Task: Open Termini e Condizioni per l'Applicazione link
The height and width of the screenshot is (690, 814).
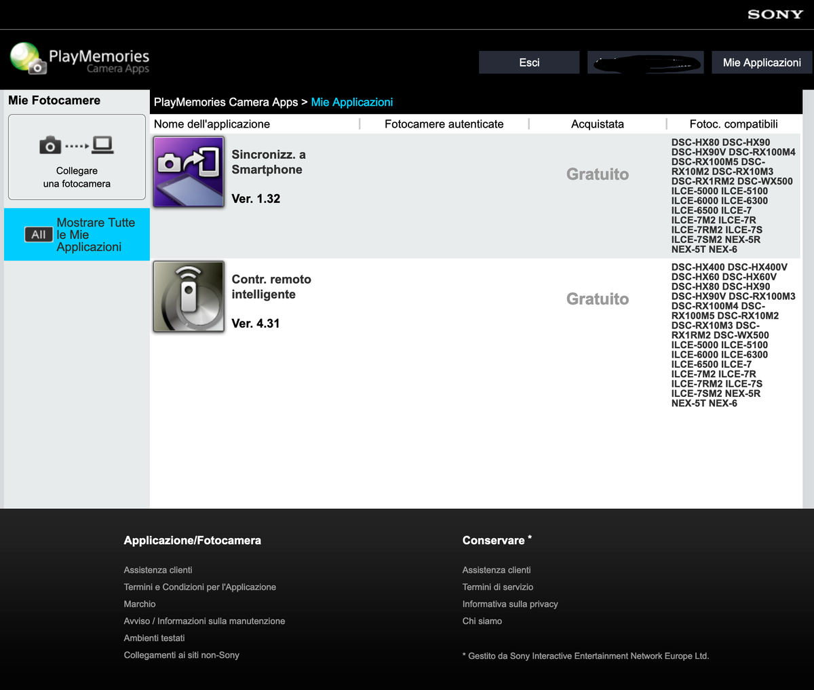Action: tap(199, 587)
